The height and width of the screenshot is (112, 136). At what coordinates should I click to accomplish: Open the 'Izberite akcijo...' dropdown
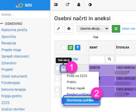(93, 29)
